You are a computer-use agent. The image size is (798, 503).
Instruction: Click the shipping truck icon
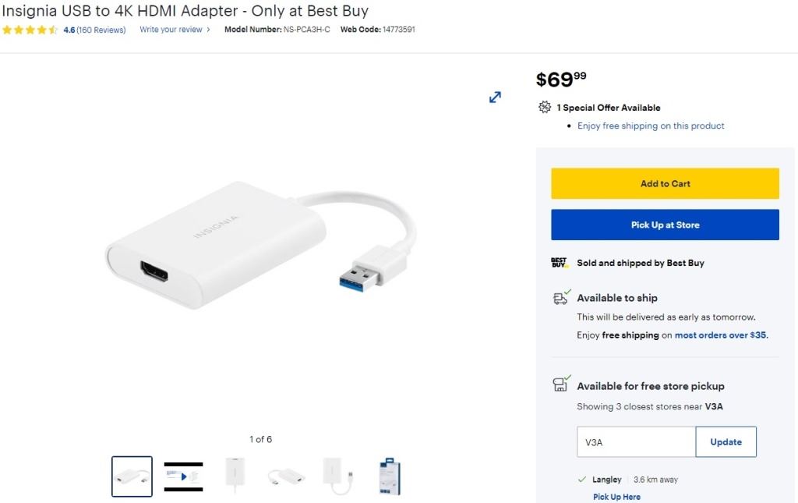pyautogui.click(x=560, y=298)
